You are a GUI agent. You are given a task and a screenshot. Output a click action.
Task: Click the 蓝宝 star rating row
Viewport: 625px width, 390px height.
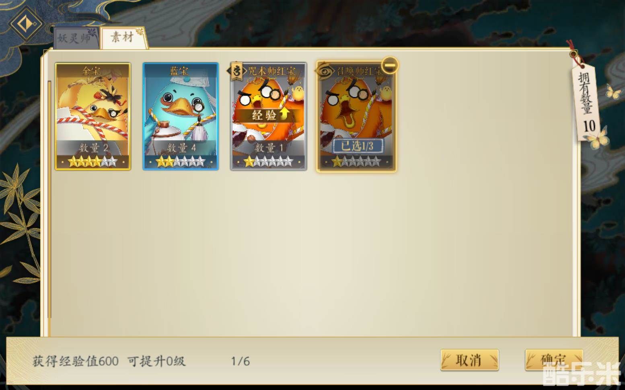click(181, 162)
